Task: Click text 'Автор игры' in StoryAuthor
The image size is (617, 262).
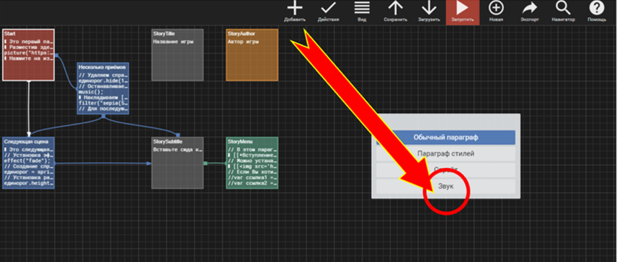Action: click(x=243, y=41)
